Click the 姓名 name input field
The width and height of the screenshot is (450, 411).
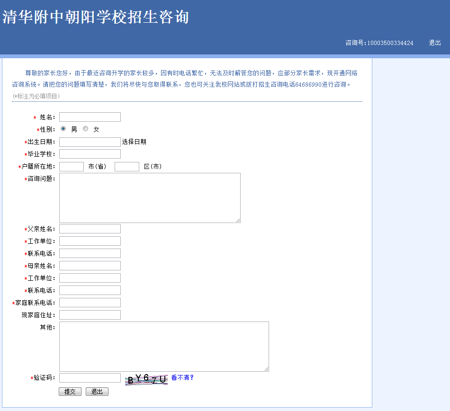click(x=90, y=117)
